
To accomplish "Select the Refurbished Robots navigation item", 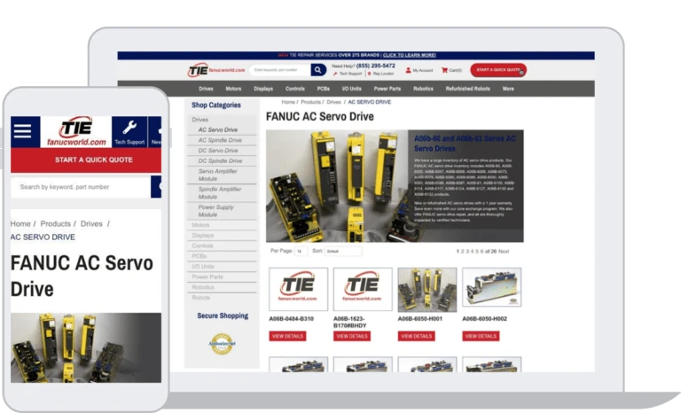I will click(468, 89).
